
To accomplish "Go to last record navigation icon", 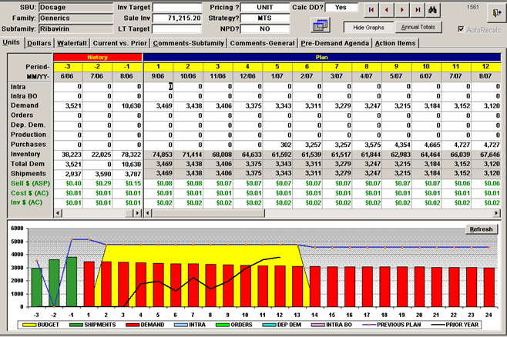I will 418,10.
